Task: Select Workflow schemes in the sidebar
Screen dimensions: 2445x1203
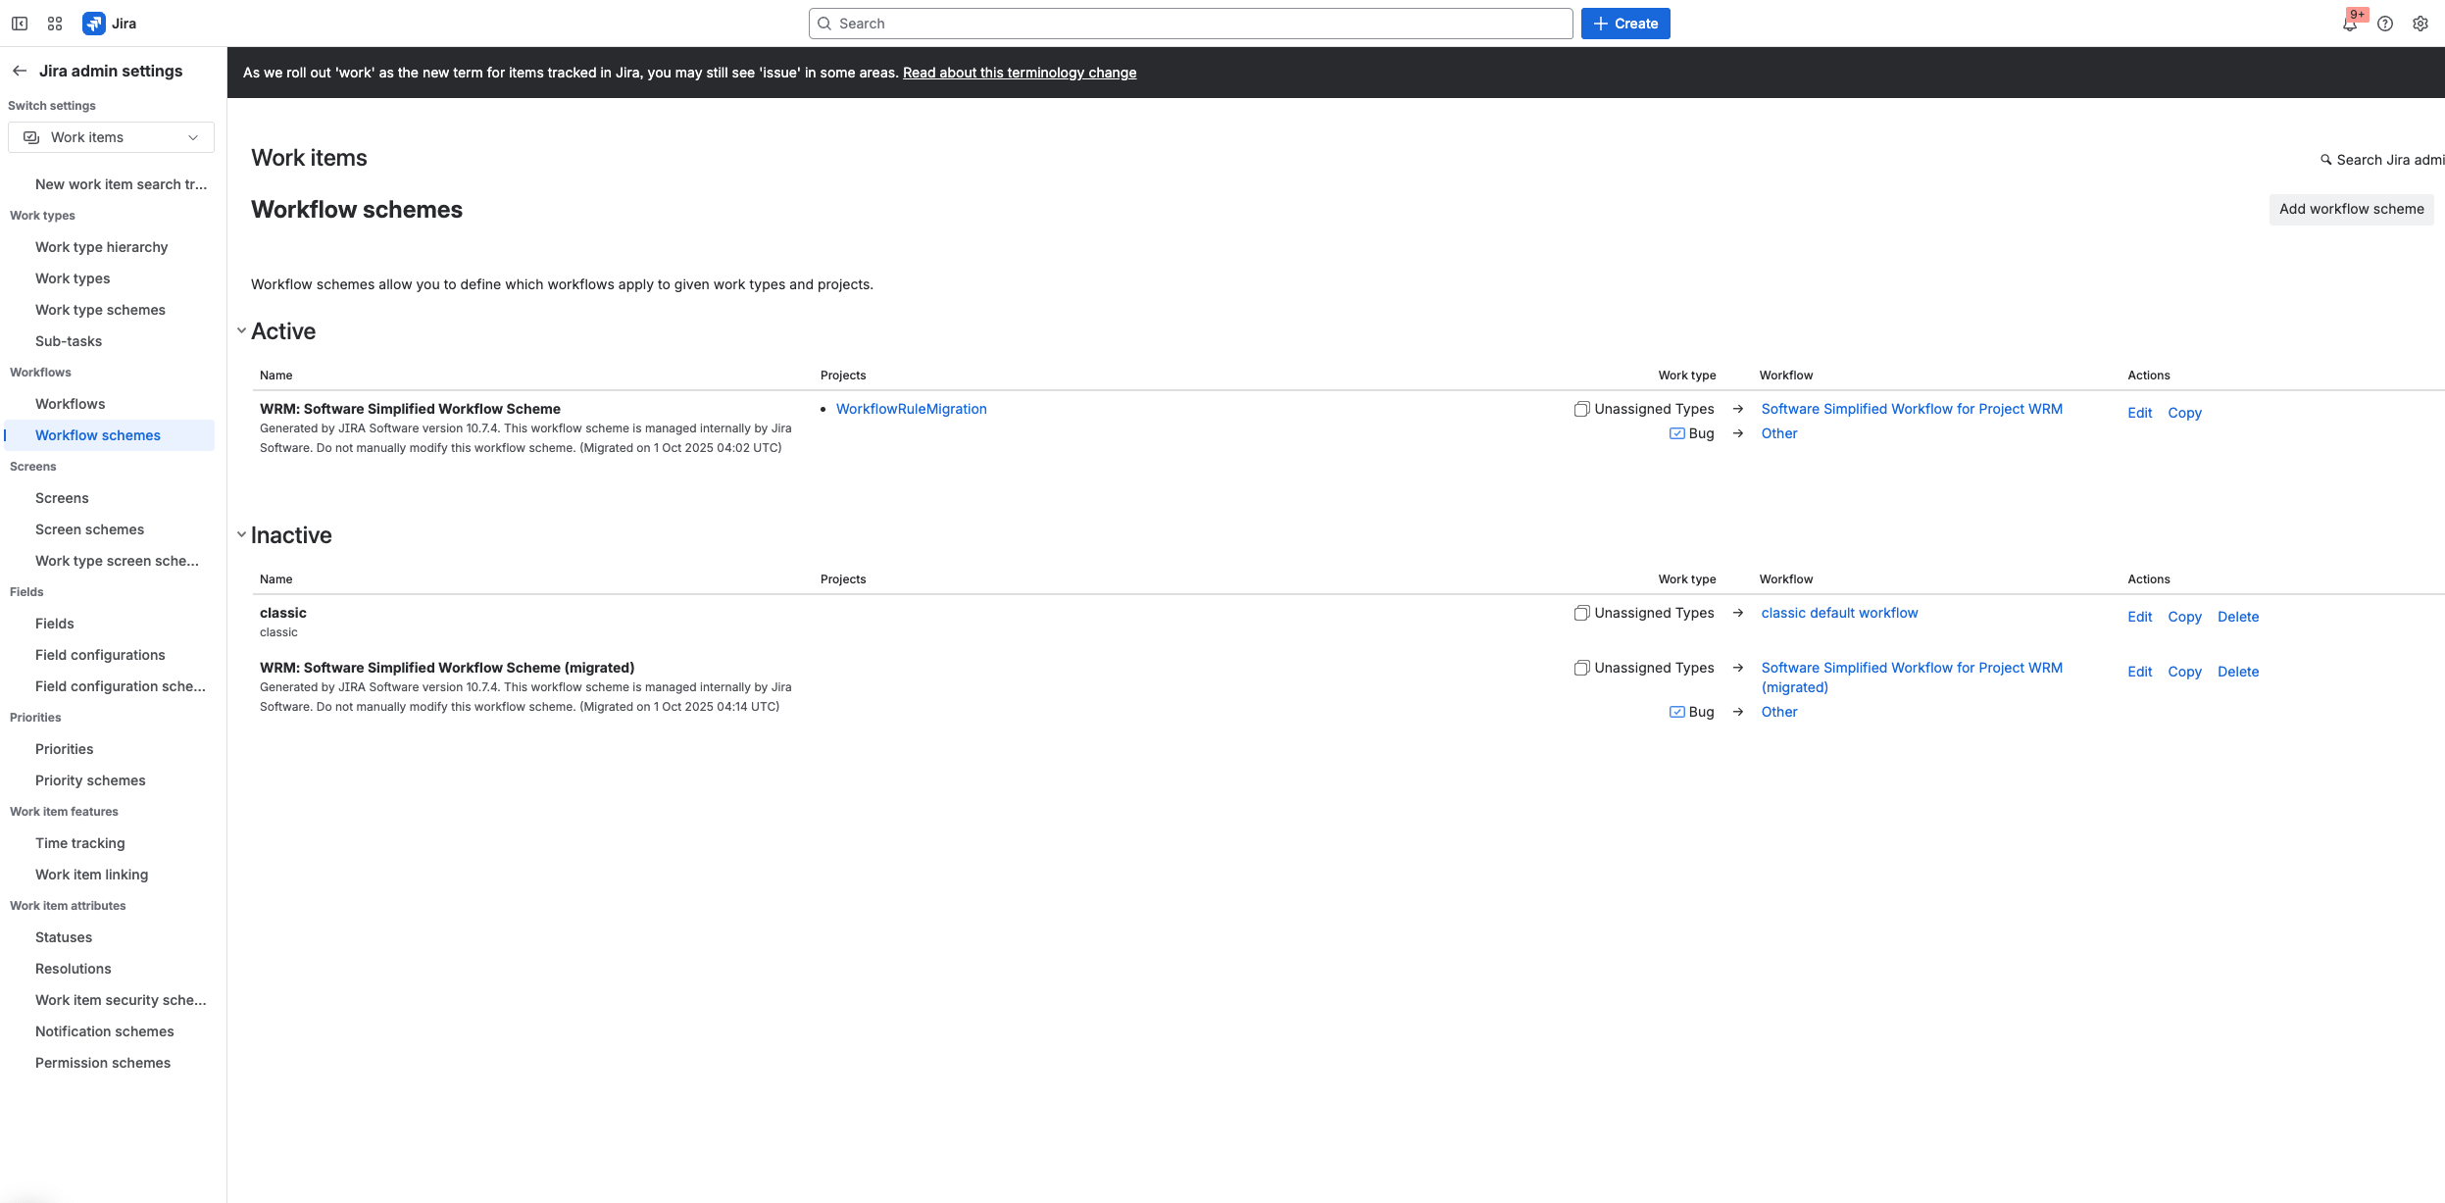Action: coord(97,434)
